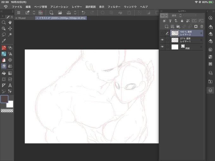Click the main foreground color swatch
This screenshot has width=215, height=161.
pos(4,99)
